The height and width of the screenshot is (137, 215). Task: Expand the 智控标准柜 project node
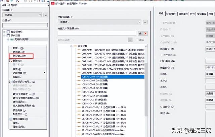coord(4,32)
